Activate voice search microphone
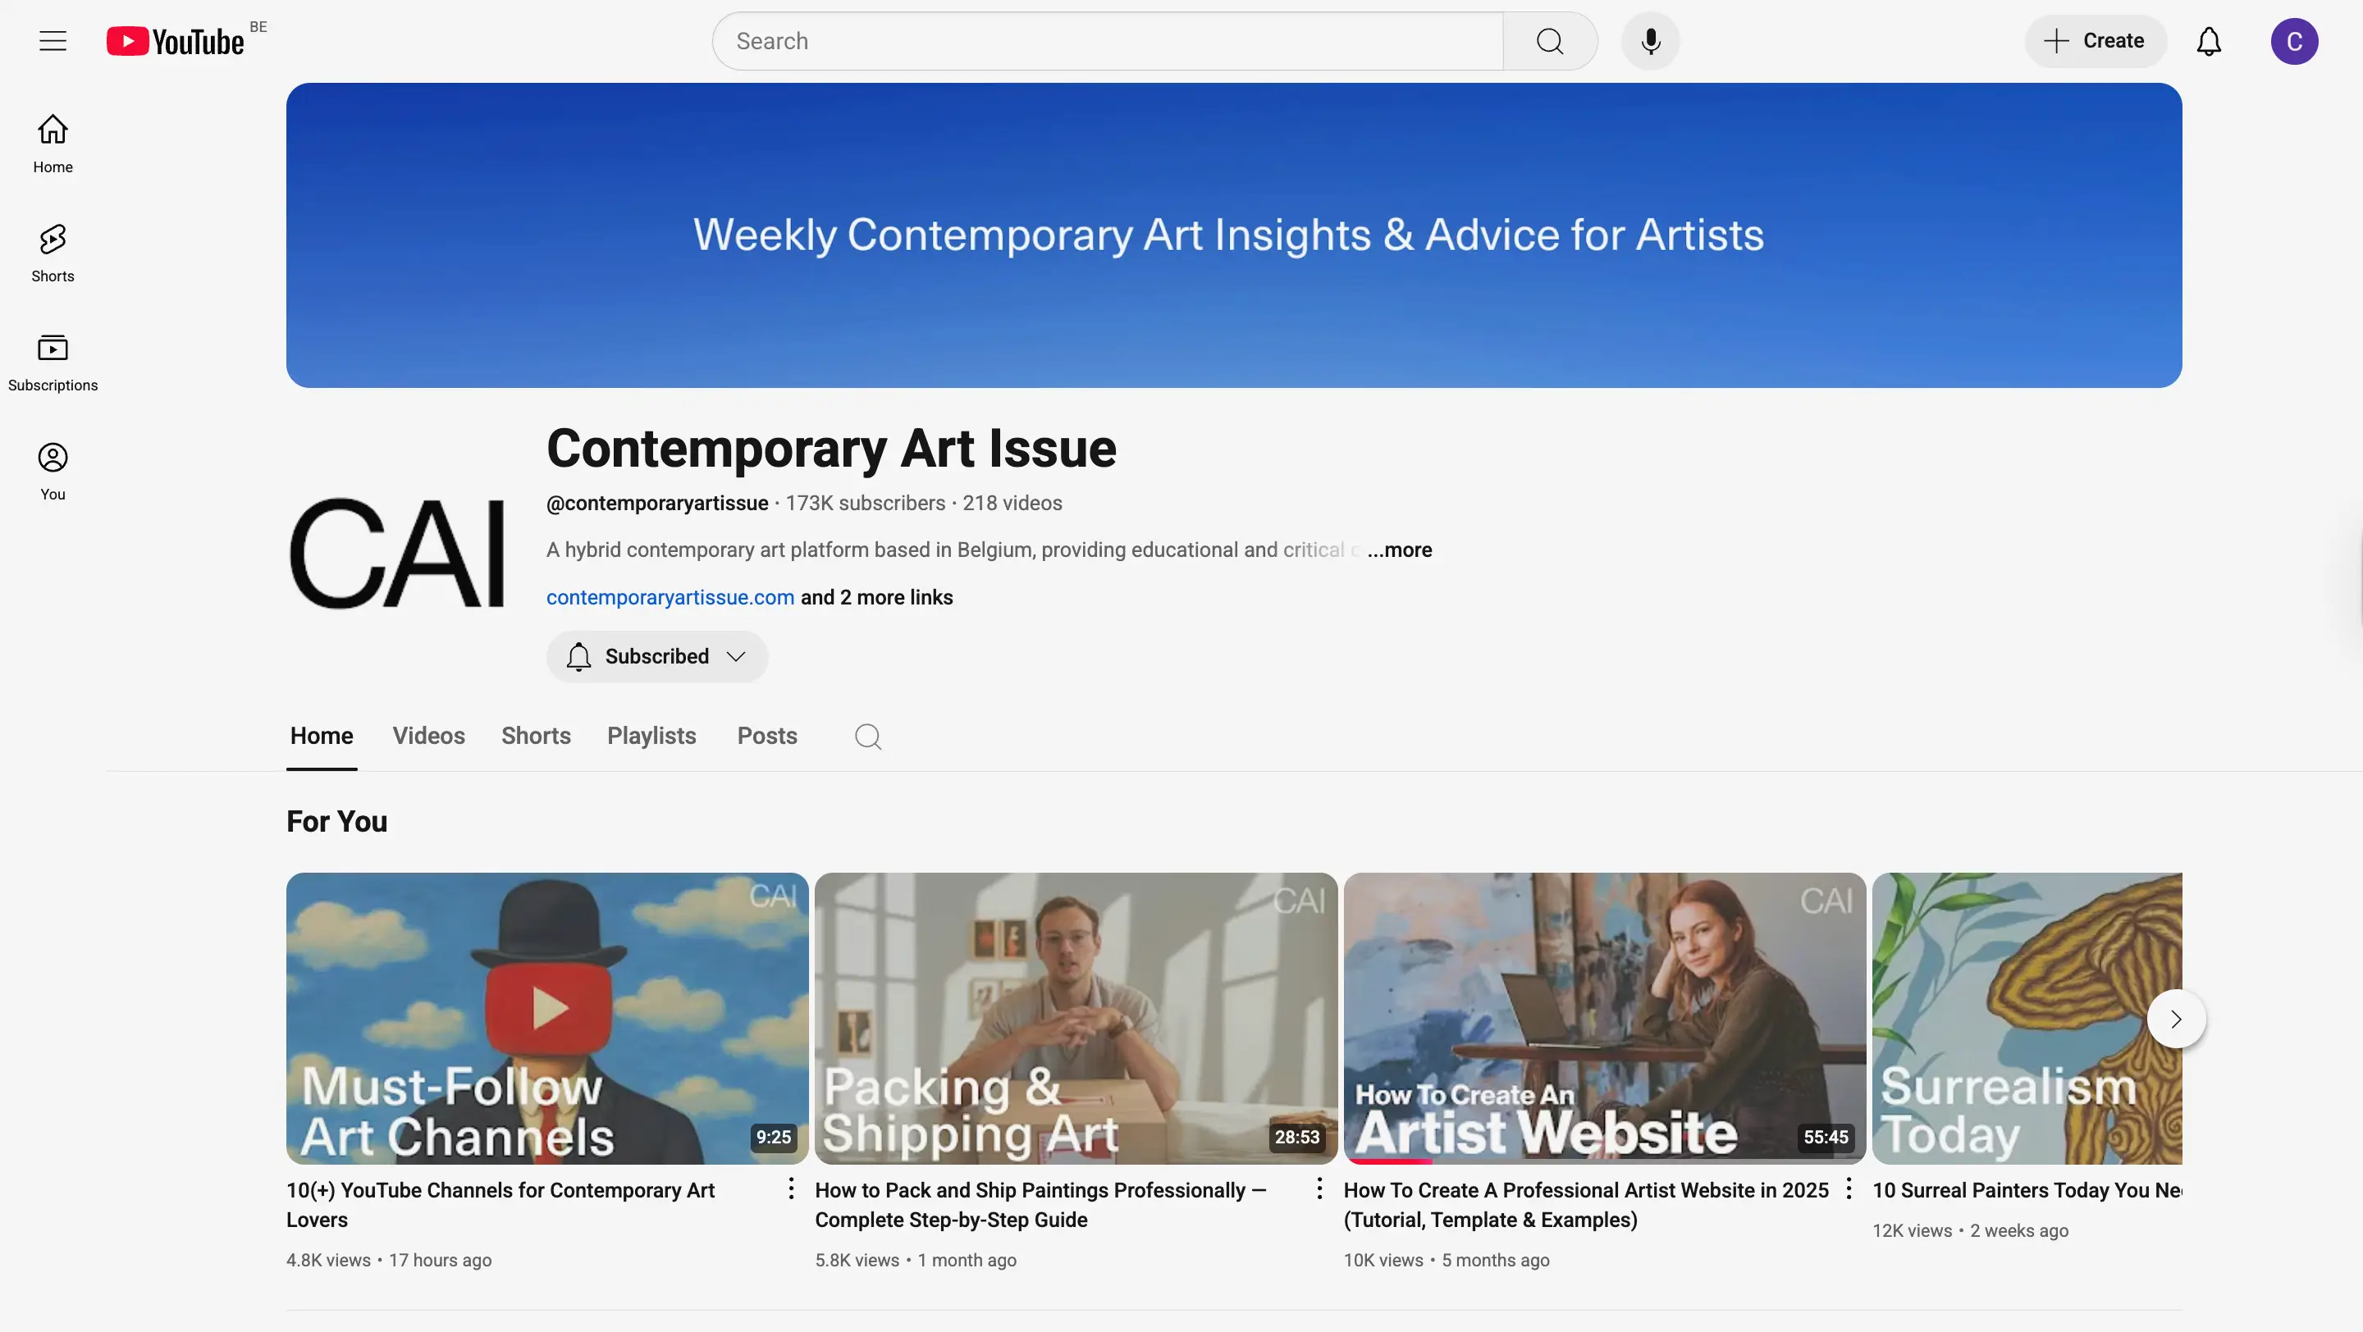 tap(1650, 41)
